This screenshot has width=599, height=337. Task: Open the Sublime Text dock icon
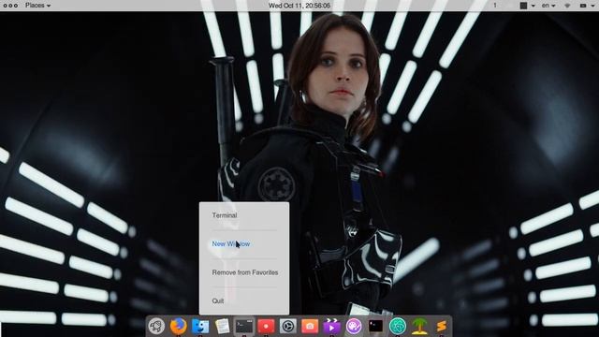(x=441, y=326)
